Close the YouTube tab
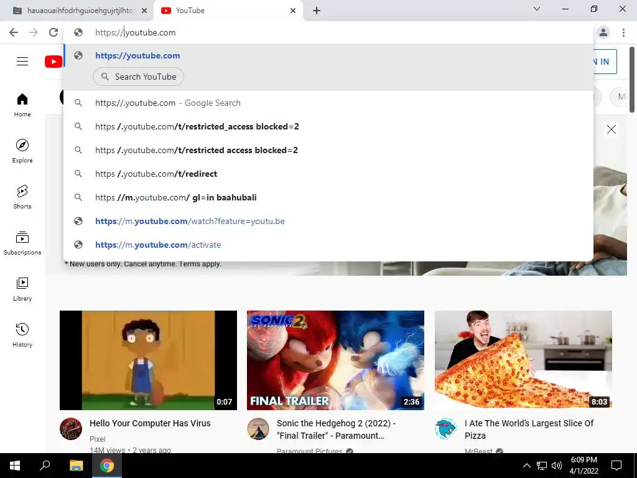Image resolution: width=637 pixels, height=478 pixels. click(293, 11)
